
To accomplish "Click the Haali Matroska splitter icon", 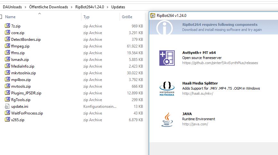I will (167, 89).
